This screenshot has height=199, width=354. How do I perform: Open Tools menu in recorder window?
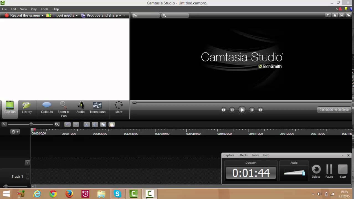[x=255, y=155]
